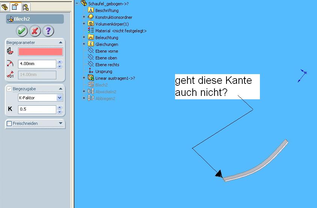317x208 pixels.
Task: Click the disabled 14.00mm thickness field
Action: pyautogui.click(x=37, y=75)
